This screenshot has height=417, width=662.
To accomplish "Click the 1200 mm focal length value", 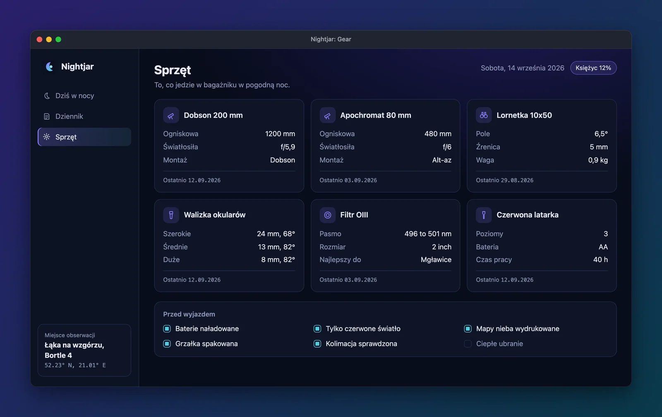I will coord(280,134).
